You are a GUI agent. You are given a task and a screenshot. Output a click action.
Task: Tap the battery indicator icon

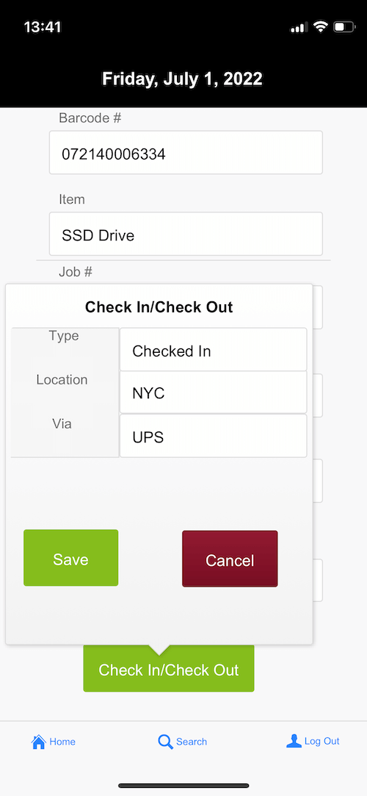tap(344, 26)
